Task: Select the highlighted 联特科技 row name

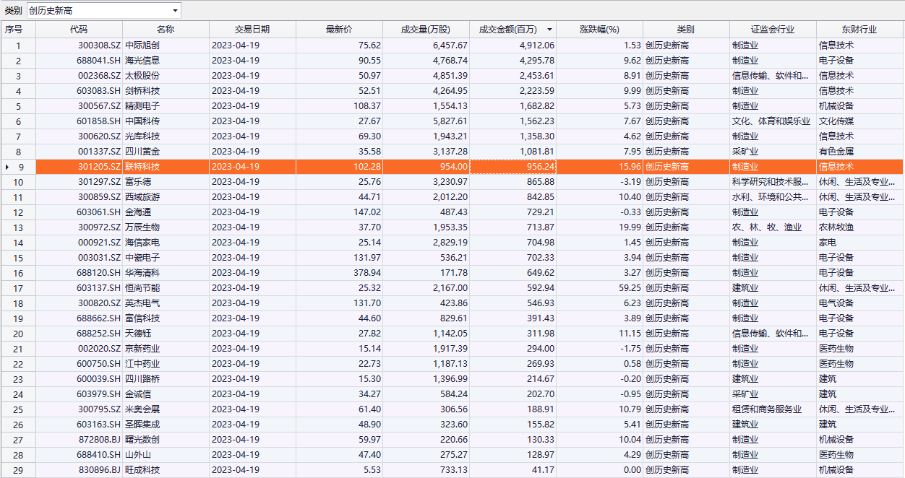Action: [x=142, y=167]
